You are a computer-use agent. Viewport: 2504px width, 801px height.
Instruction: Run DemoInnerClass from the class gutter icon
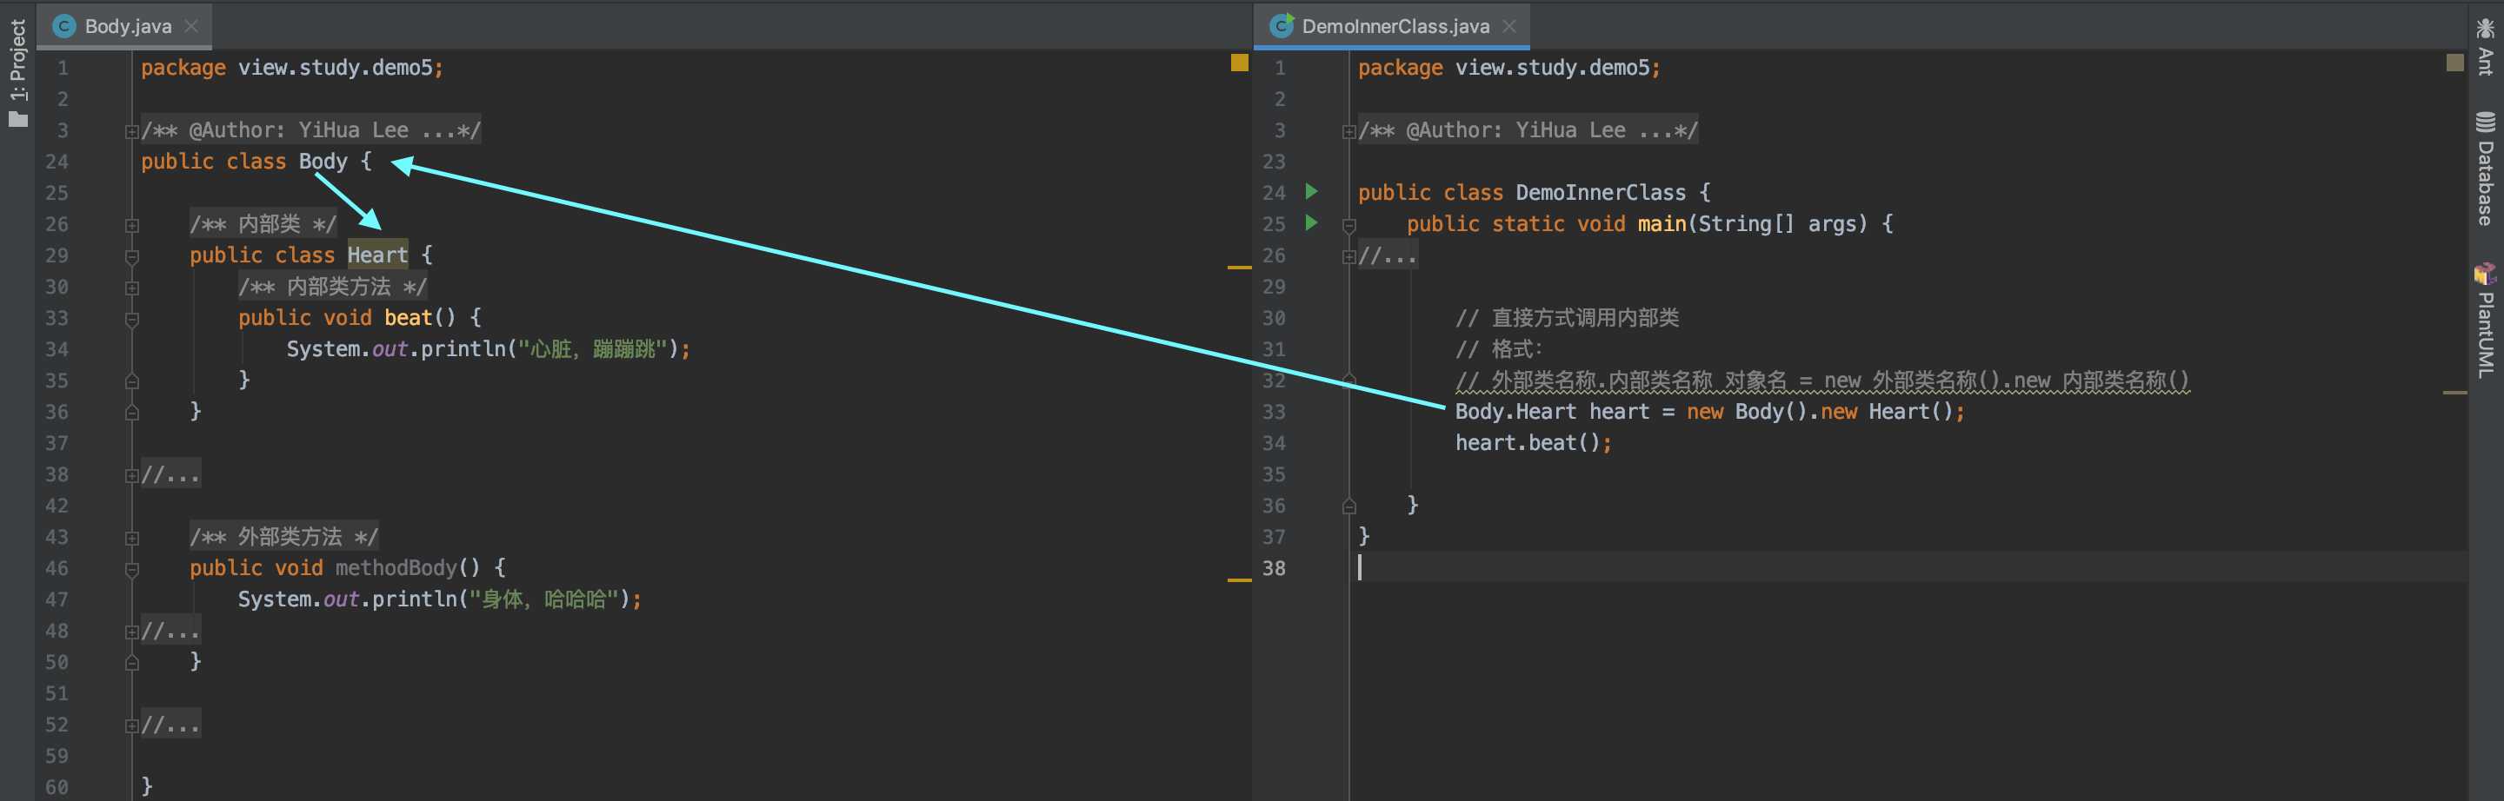[x=1311, y=191]
